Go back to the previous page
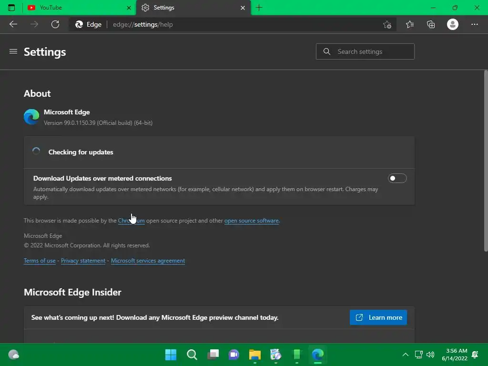This screenshot has height=366, width=488. tap(13, 24)
